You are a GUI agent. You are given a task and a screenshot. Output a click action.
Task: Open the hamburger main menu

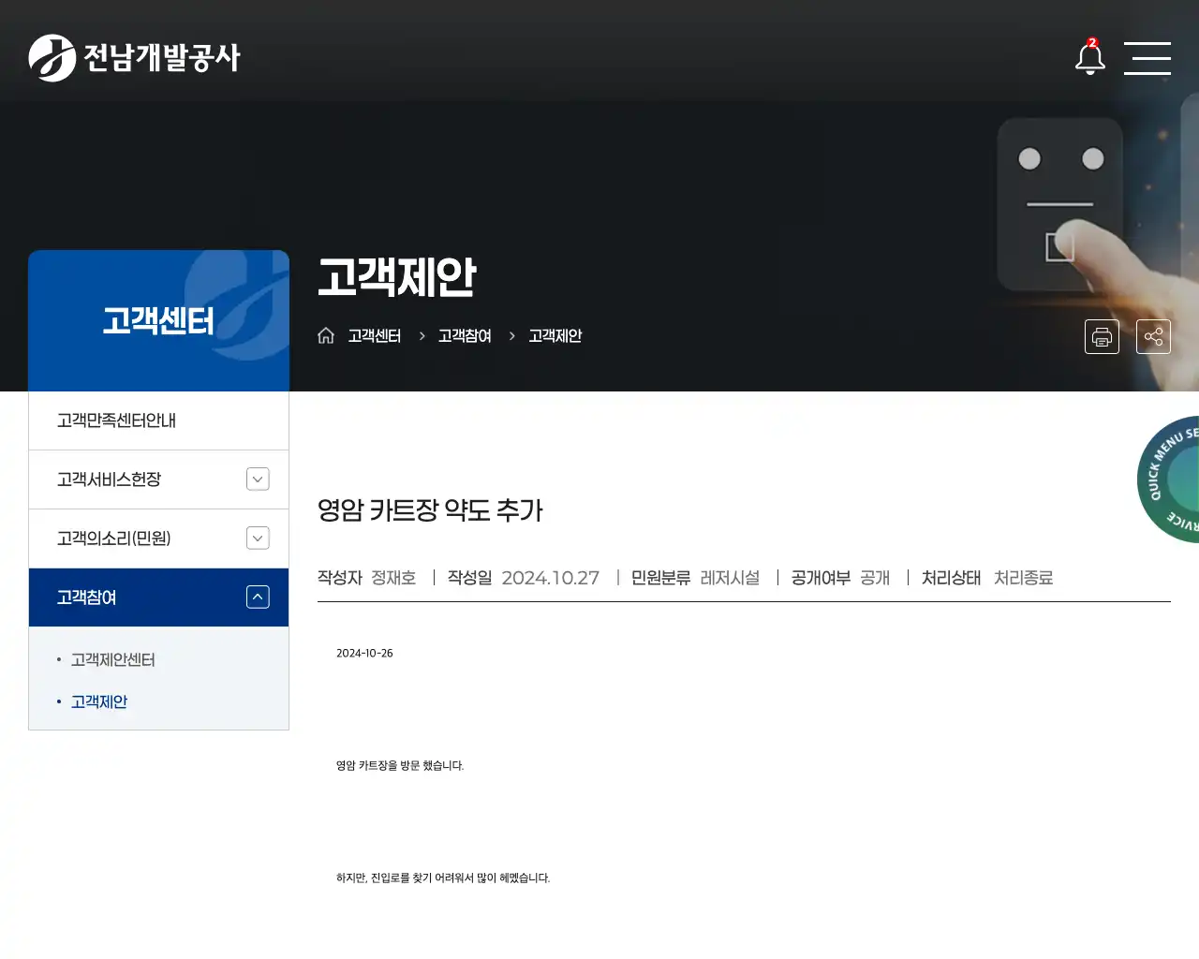click(x=1147, y=58)
